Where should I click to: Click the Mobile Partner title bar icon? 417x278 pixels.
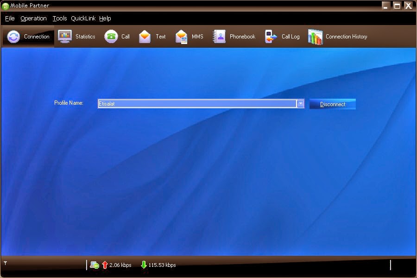5,6
